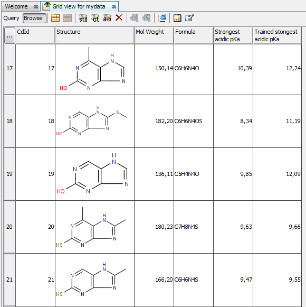The width and height of the screenshot is (306, 307).
Task: Select row header 21
Action: click(9, 280)
